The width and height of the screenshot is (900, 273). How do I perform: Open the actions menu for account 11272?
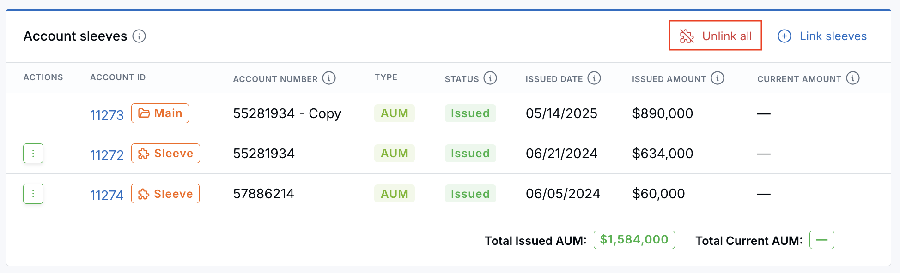(x=33, y=154)
